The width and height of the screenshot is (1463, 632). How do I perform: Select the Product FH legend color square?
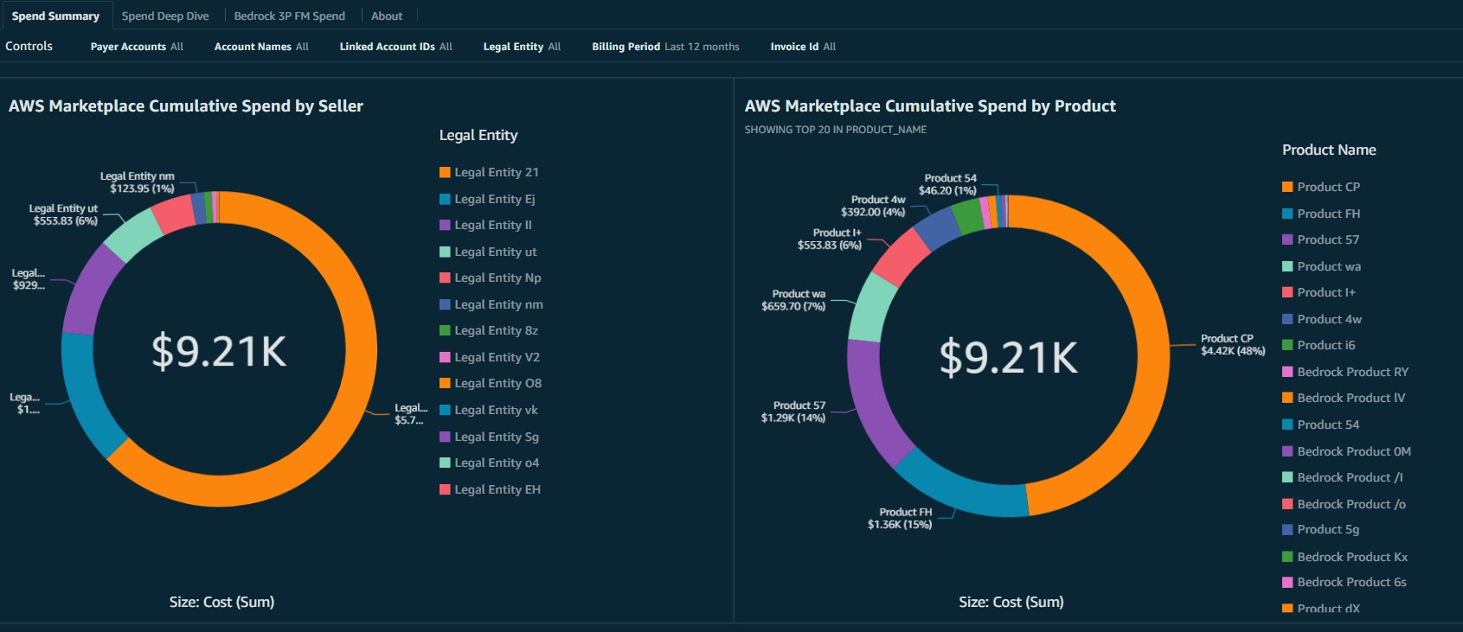point(1287,214)
